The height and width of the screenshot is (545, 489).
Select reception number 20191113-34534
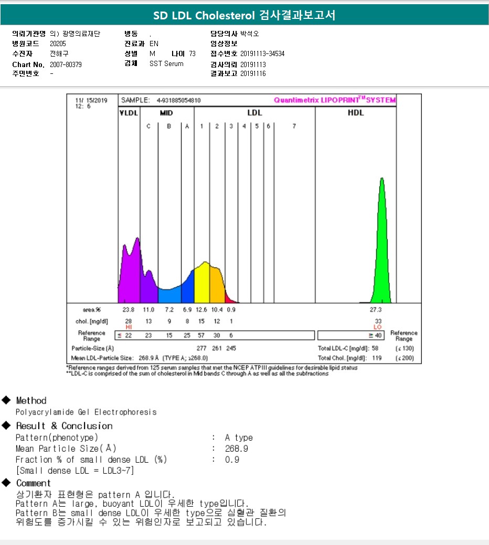pyautogui.click(x=262, y=53)
